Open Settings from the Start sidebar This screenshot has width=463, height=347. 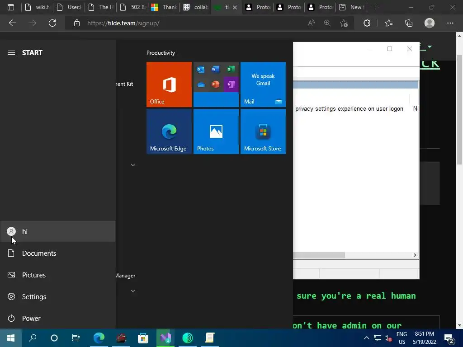(x=57, y=296)
